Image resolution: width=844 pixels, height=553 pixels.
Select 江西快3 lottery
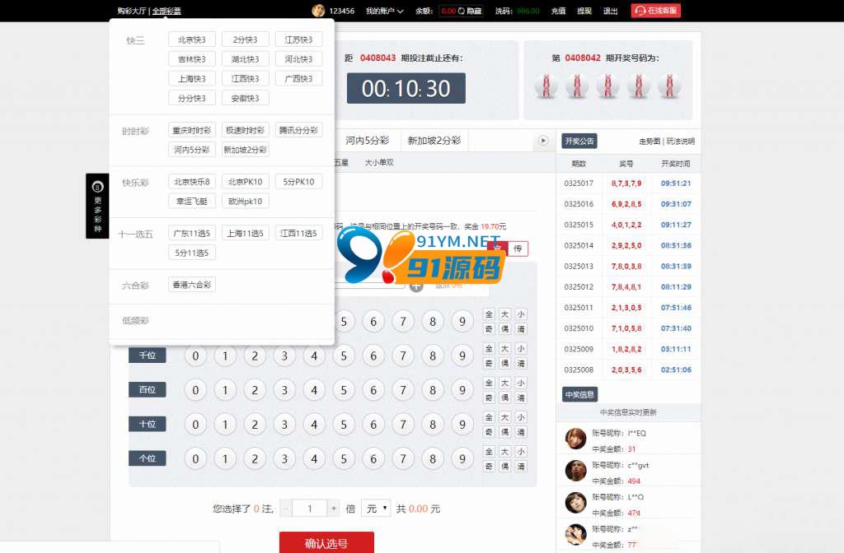click(x=245, y=78)
